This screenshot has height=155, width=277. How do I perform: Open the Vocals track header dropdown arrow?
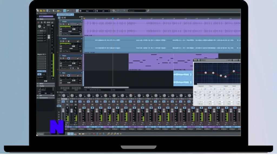point(82,39)
